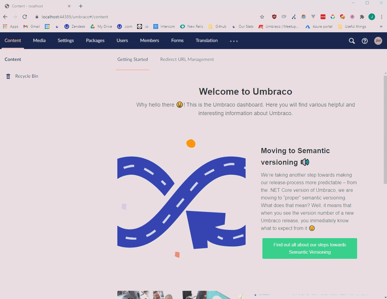Go back to the previous page
Screen dimensions: 387x299
coord(5,17)
